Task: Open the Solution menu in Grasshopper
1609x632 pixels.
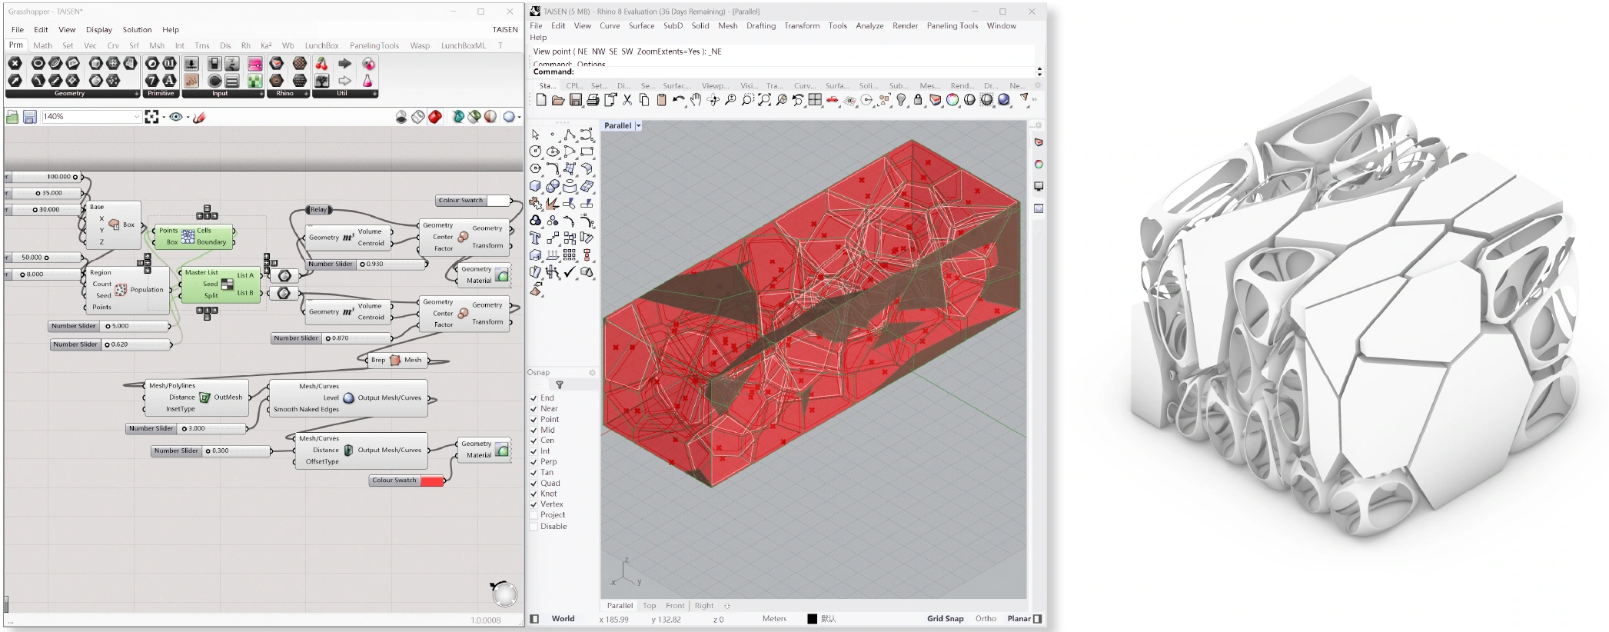Action: click(137, 30)
